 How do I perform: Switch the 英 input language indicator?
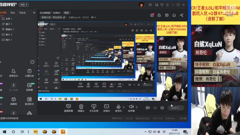pyautogui.click(x=159, y=132)
